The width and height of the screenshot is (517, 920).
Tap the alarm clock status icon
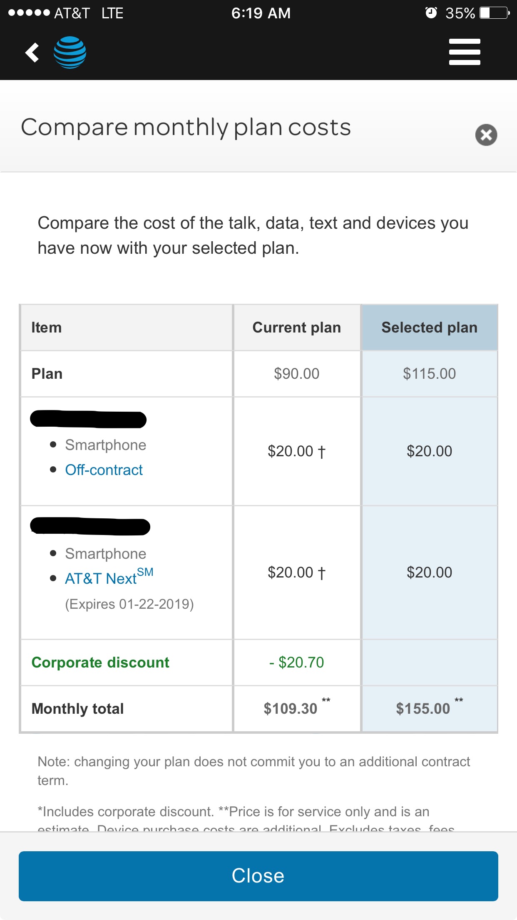tap(431, 13)
